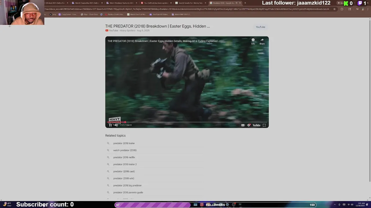This screenshot has height=208, width=371.
Task: Open the weather widget in the taskbar
Action: (7, 205)
